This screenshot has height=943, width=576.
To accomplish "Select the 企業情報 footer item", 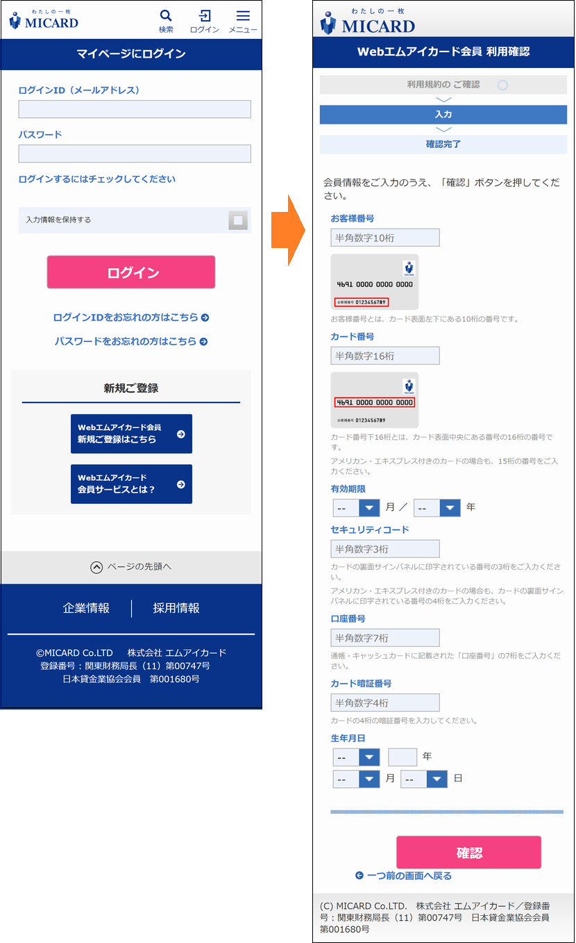I will pos(86,608).
